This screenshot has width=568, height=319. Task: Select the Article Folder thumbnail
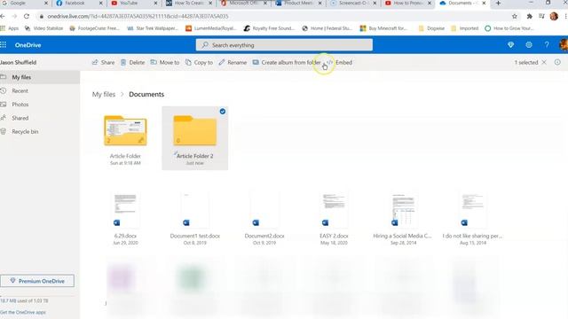(x=125, y=130)
